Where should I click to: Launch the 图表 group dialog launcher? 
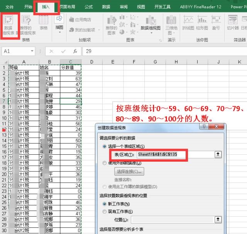pos(161,41)
